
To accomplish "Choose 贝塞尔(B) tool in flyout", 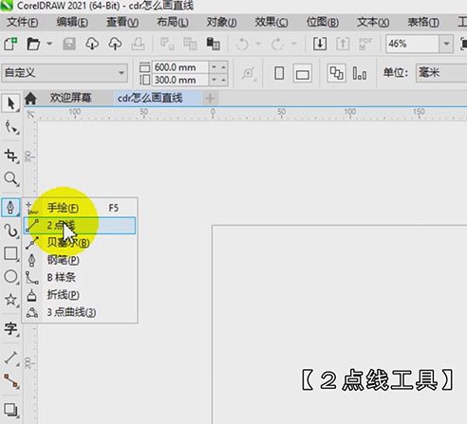I will 80,243.
